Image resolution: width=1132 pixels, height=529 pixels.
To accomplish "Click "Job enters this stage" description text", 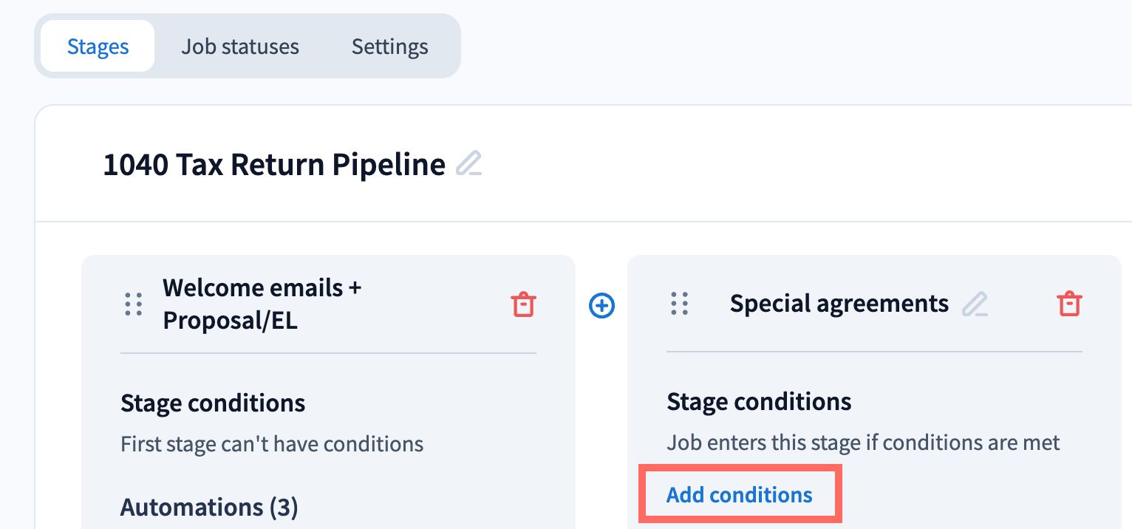I will pyautogui.click(x=863, y=443).
